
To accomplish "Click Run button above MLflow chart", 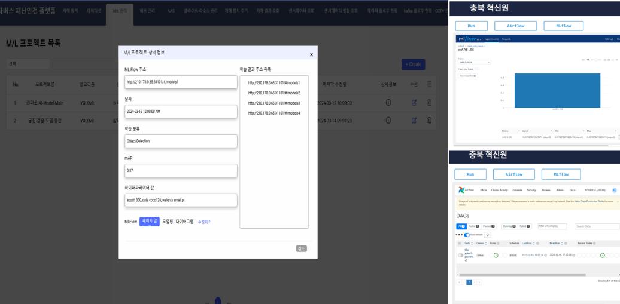I will (472, 26).
